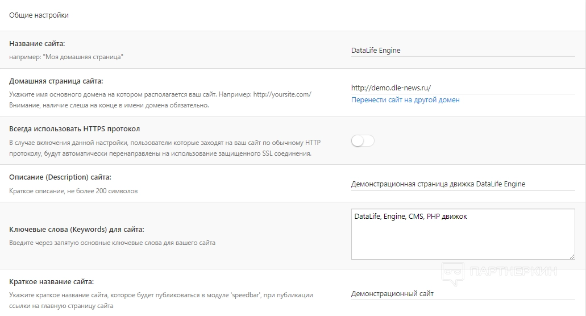The image size is (586, 316).
Task: Click the 'Домашняя страница сайта:' label
Action: click(56, 81)
